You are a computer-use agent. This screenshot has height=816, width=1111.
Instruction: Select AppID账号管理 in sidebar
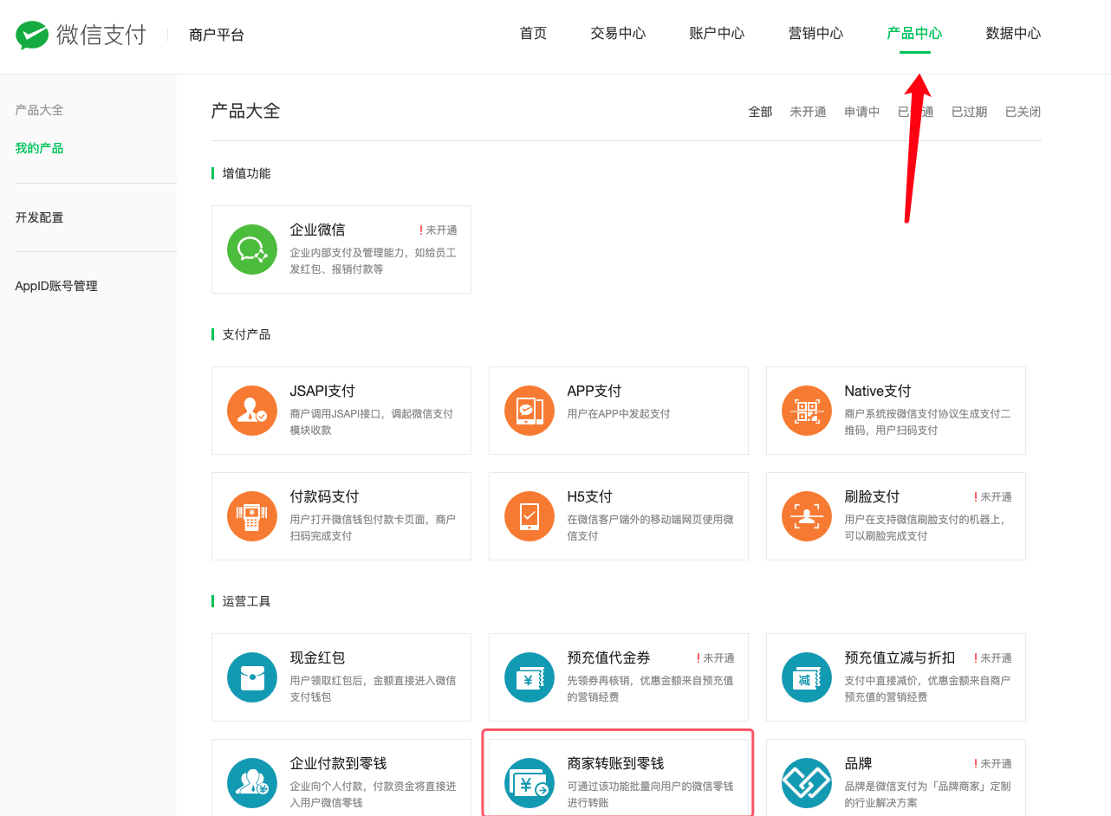pos(56,286)
